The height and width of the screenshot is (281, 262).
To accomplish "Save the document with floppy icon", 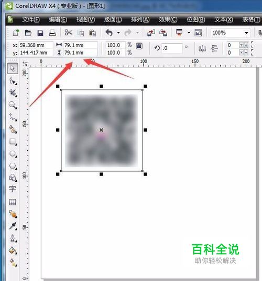I will tap(40, 33).
